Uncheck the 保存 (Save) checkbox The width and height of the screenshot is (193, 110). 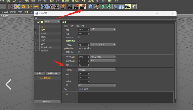(x=36, y=30)
